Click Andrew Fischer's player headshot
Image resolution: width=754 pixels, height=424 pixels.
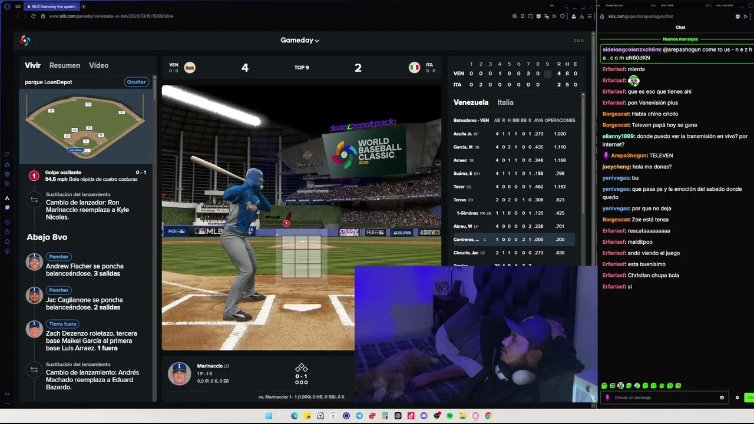[x=34, y=262]
